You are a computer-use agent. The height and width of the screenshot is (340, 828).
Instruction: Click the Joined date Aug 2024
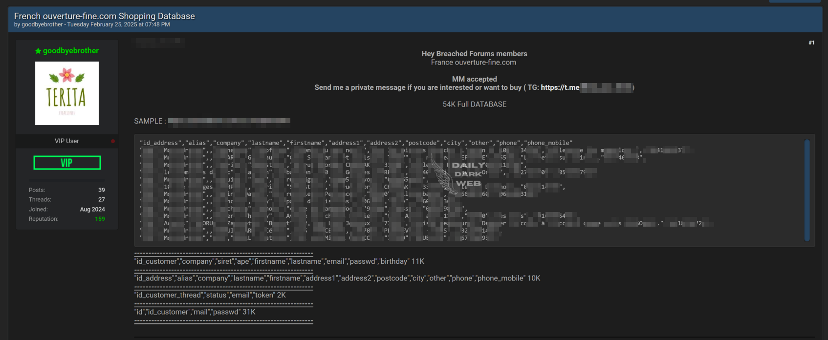92,209
